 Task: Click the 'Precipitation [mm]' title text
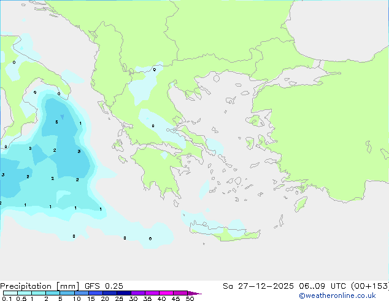tap(40, 286)
